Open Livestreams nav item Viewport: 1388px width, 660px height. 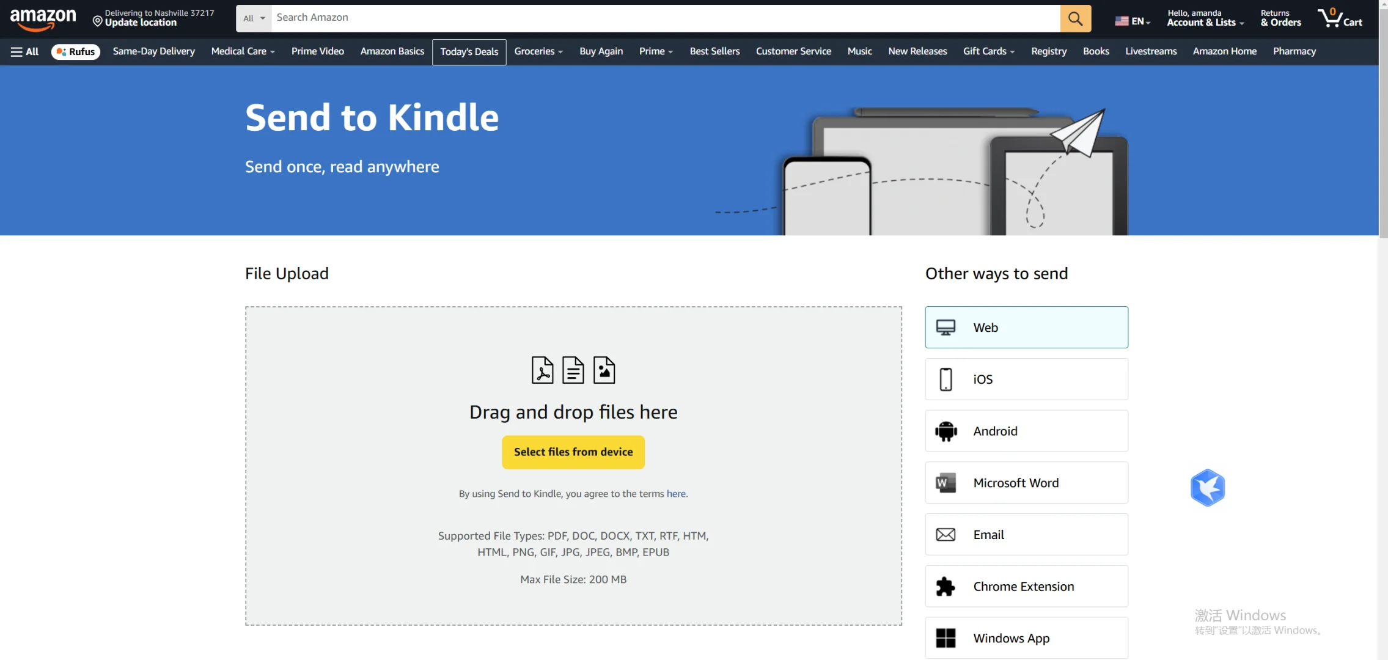coord(1151,51)
